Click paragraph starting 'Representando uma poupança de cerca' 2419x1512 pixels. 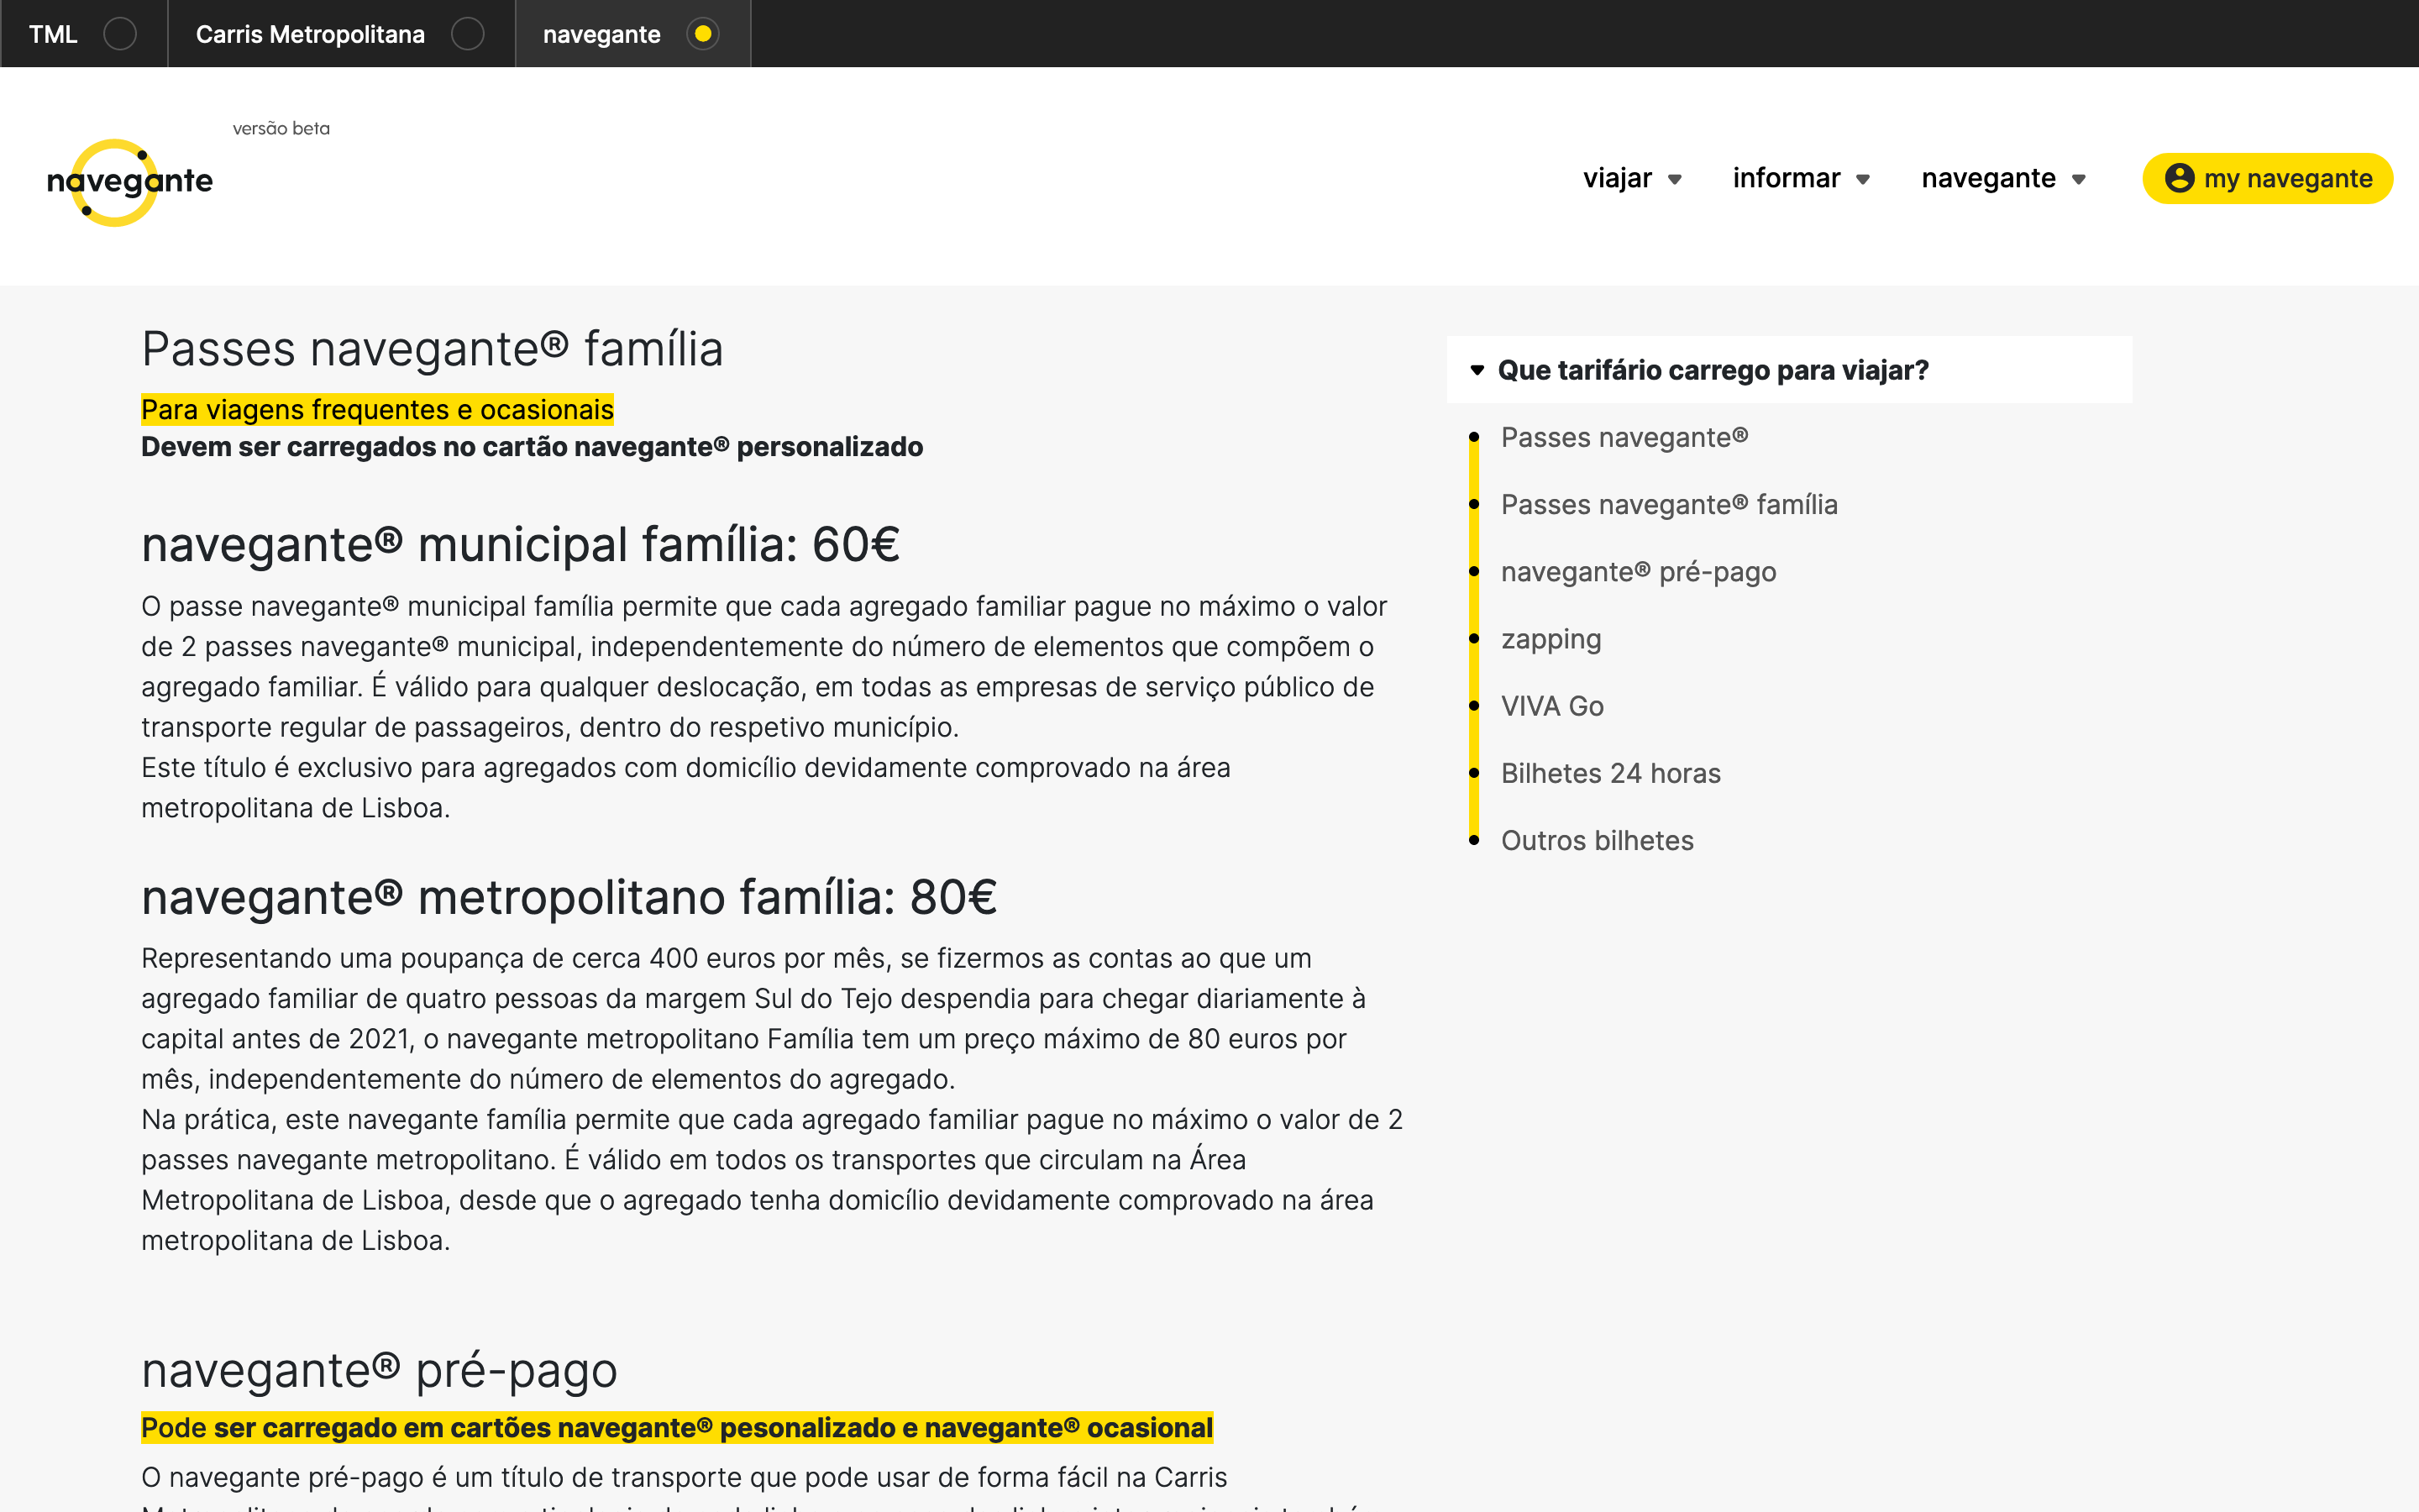click(753, 1019)
